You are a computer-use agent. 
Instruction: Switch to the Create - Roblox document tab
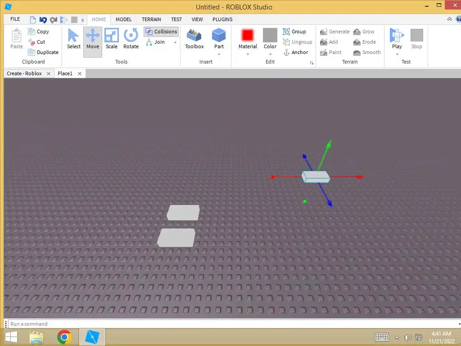click(24, 73)
